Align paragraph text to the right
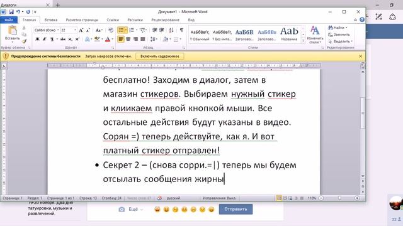This screenshot has height=226, width=403. coord(135,39)
